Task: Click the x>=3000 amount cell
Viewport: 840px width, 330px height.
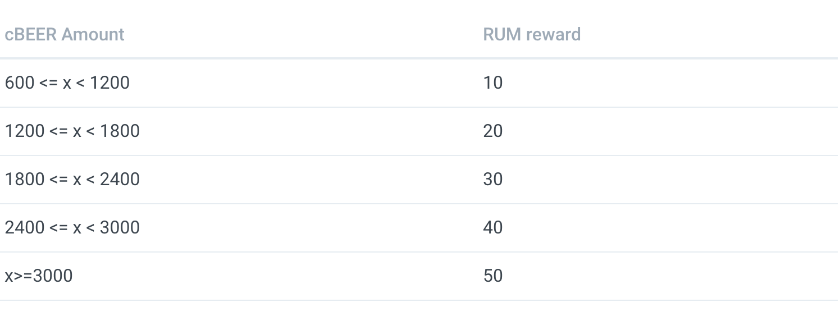Action: tap(39, 276)
